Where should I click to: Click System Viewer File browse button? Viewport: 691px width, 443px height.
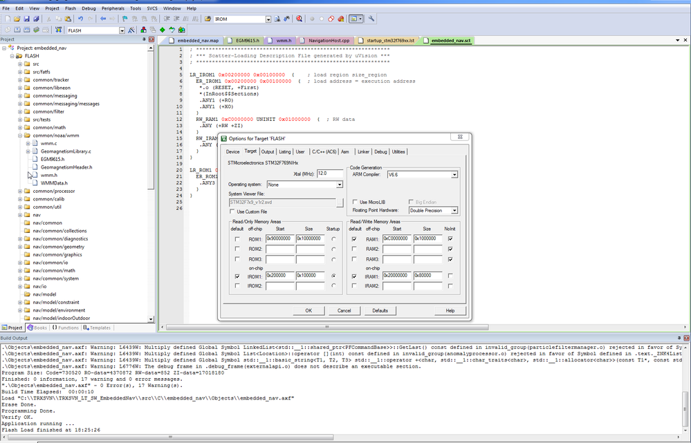[340, 202]
